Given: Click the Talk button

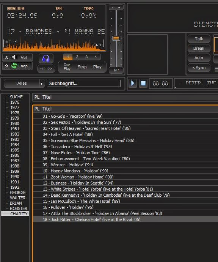Looking at the screenshot, I should [199, 39].
